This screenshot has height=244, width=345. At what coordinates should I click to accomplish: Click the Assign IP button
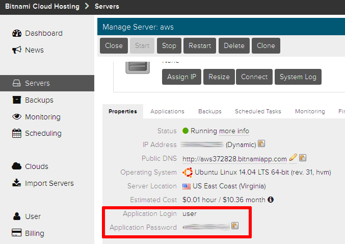tap(181, 77)
